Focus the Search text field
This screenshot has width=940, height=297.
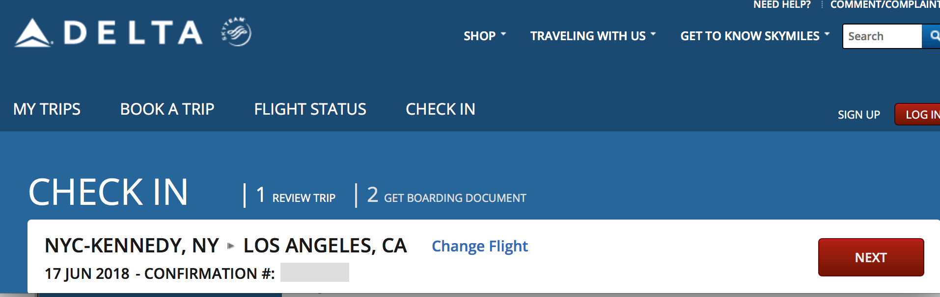(883, 36)
